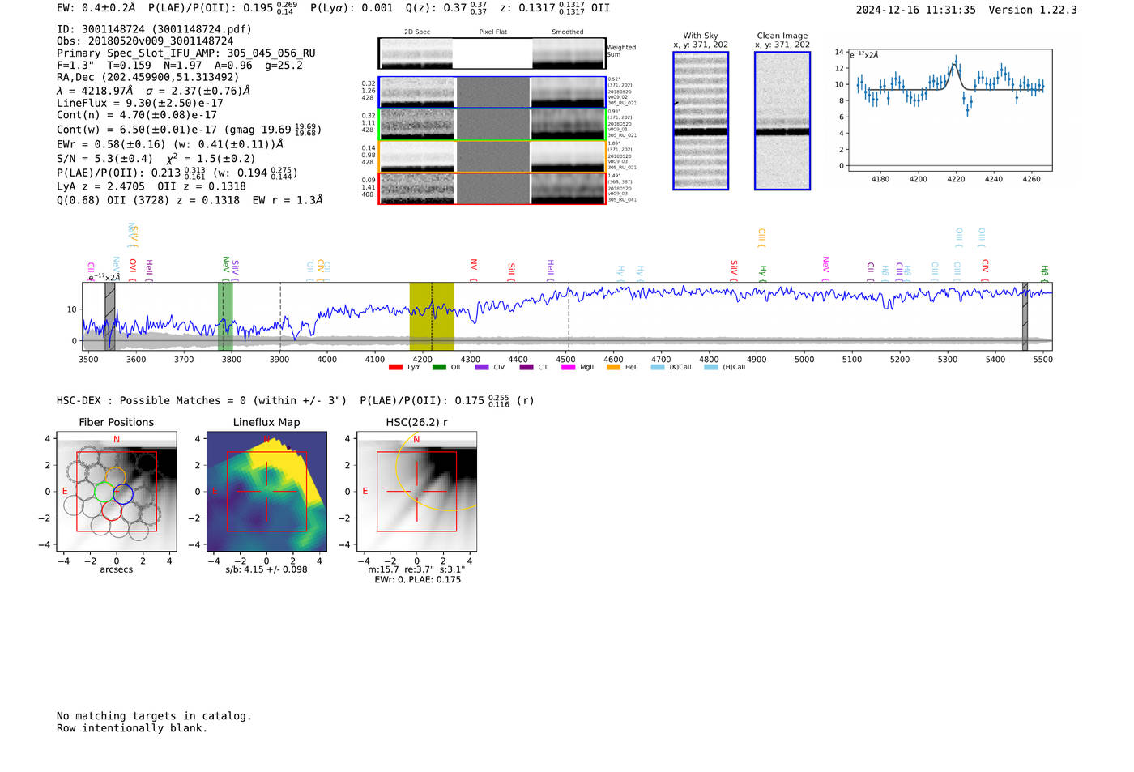The height and width of the screenshot is (772, 1134).
Task: Click the orange fiber circle in Fiber Positions
Action: point(116,477)
